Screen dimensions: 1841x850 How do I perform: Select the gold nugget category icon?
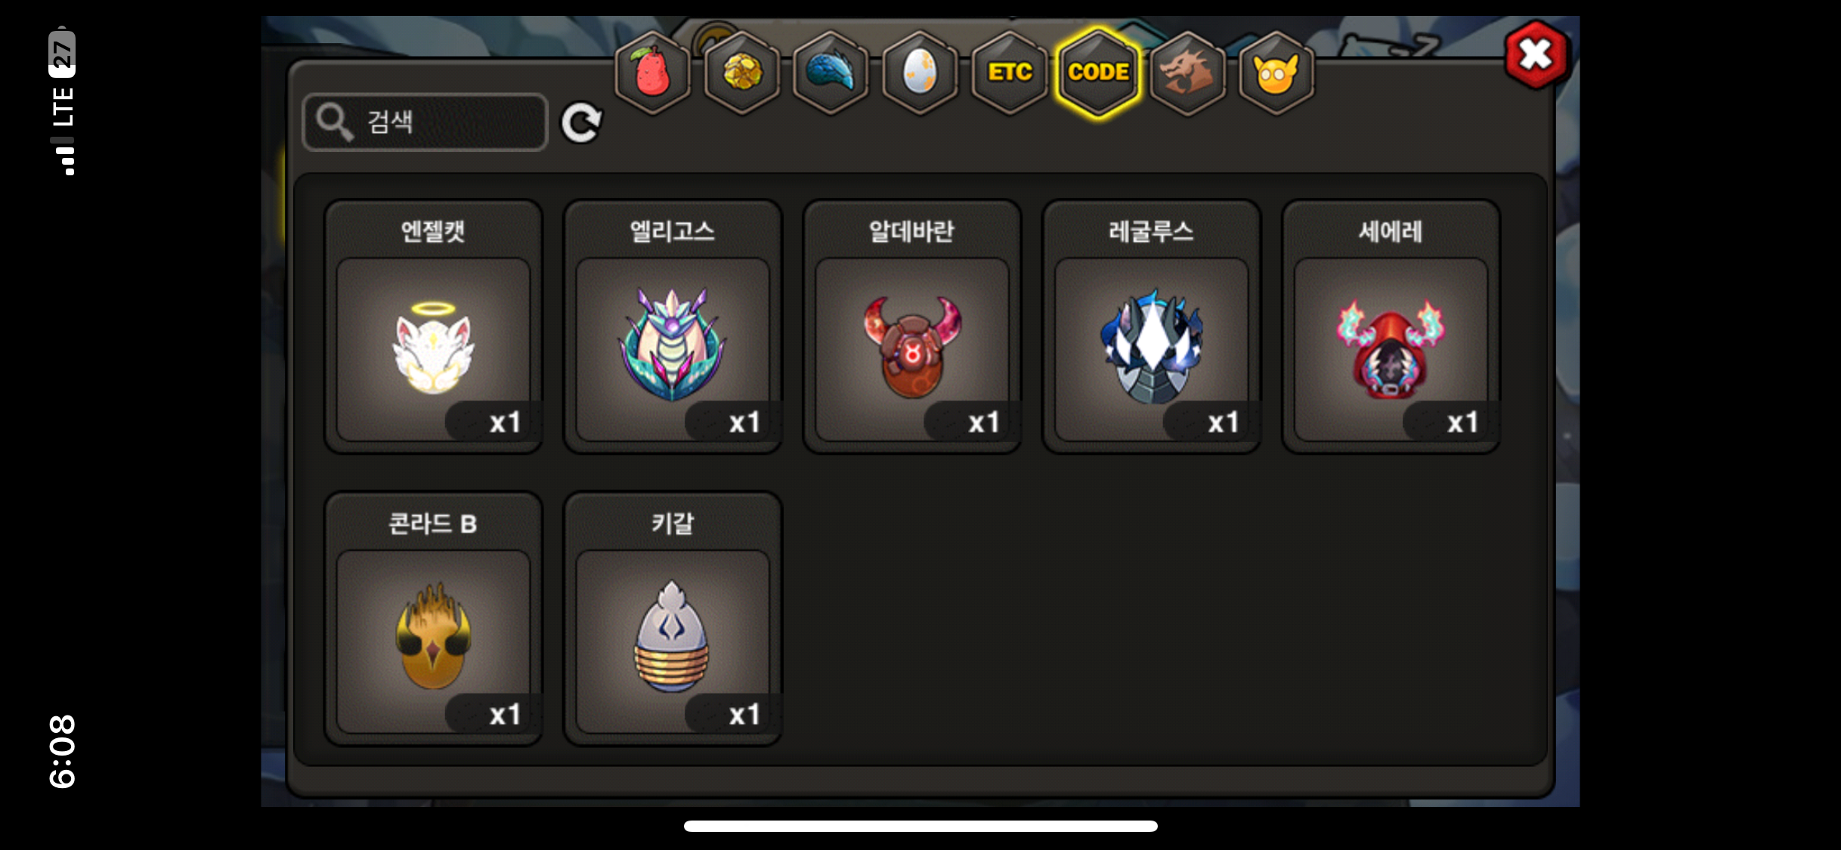point(741,73)
